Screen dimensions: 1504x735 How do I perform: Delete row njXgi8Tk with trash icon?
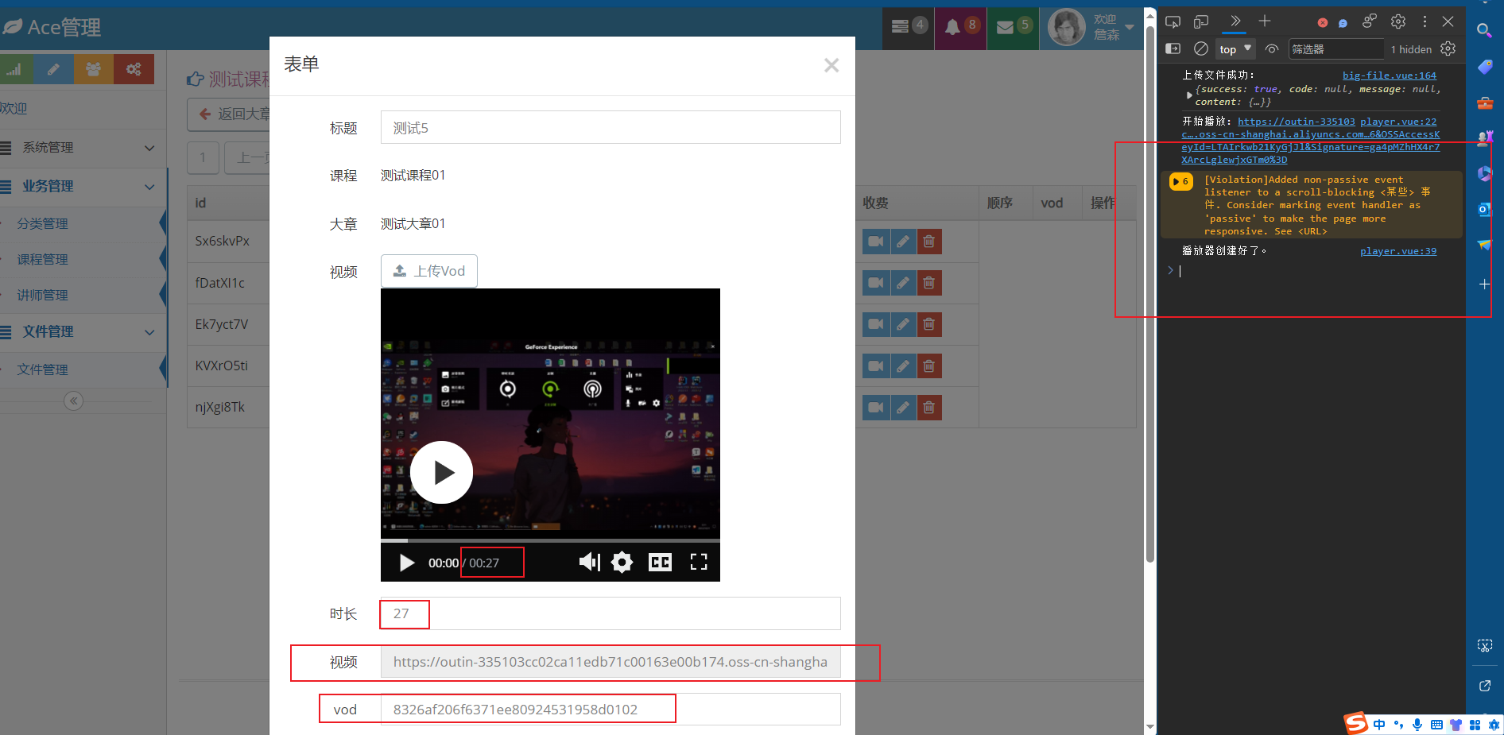click(x=929, y=408)
